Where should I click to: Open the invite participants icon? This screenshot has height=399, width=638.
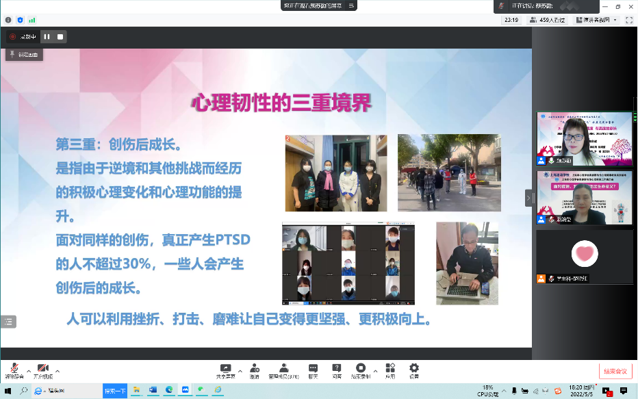point(254,371)
